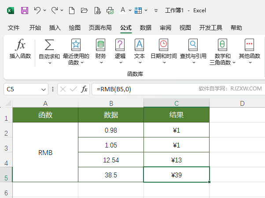265x198 pixels.
Task: Redo the last undone action
Action: (x=55, y=11)
